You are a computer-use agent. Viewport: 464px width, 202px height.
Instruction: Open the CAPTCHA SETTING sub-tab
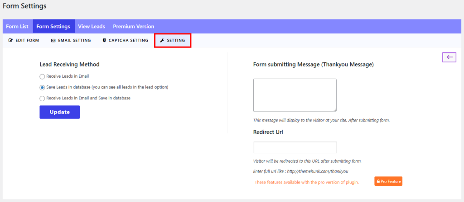(x=125, y=41)
